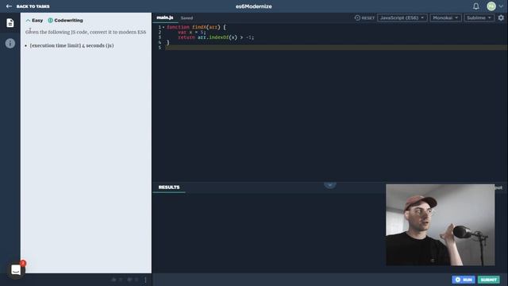Open the user avatar menu
This screenshot has height=286, width=508.
[491, 6]
